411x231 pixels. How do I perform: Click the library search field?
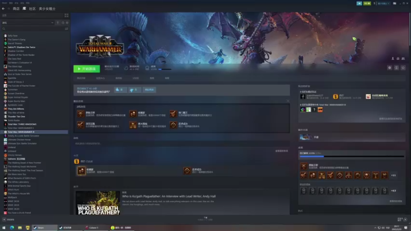tap(33, 29)
